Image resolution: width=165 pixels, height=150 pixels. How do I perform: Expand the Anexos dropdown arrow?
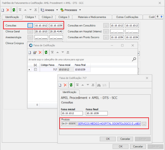point(57,10)
